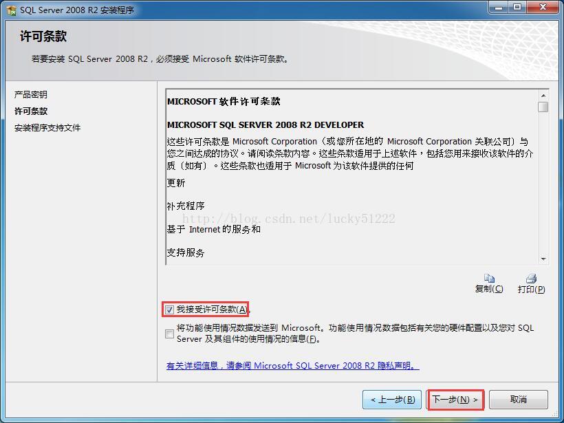Click the 打印(P) text label
The image size is (564, 423).
[531, 289]
